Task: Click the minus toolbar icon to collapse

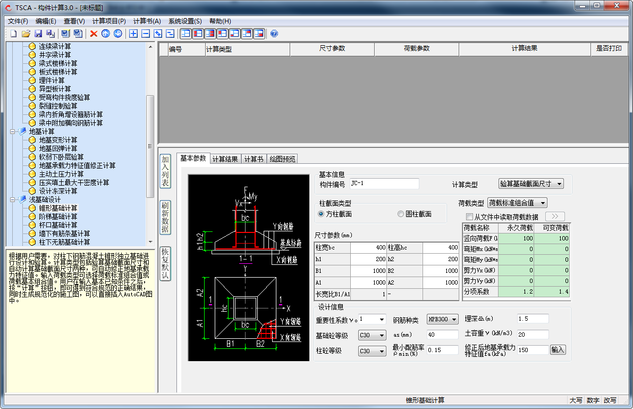Action: point(146,34)
